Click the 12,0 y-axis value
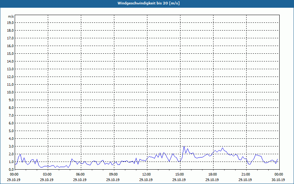The height and width of the screenshot is (184, 294). point(10,77)
